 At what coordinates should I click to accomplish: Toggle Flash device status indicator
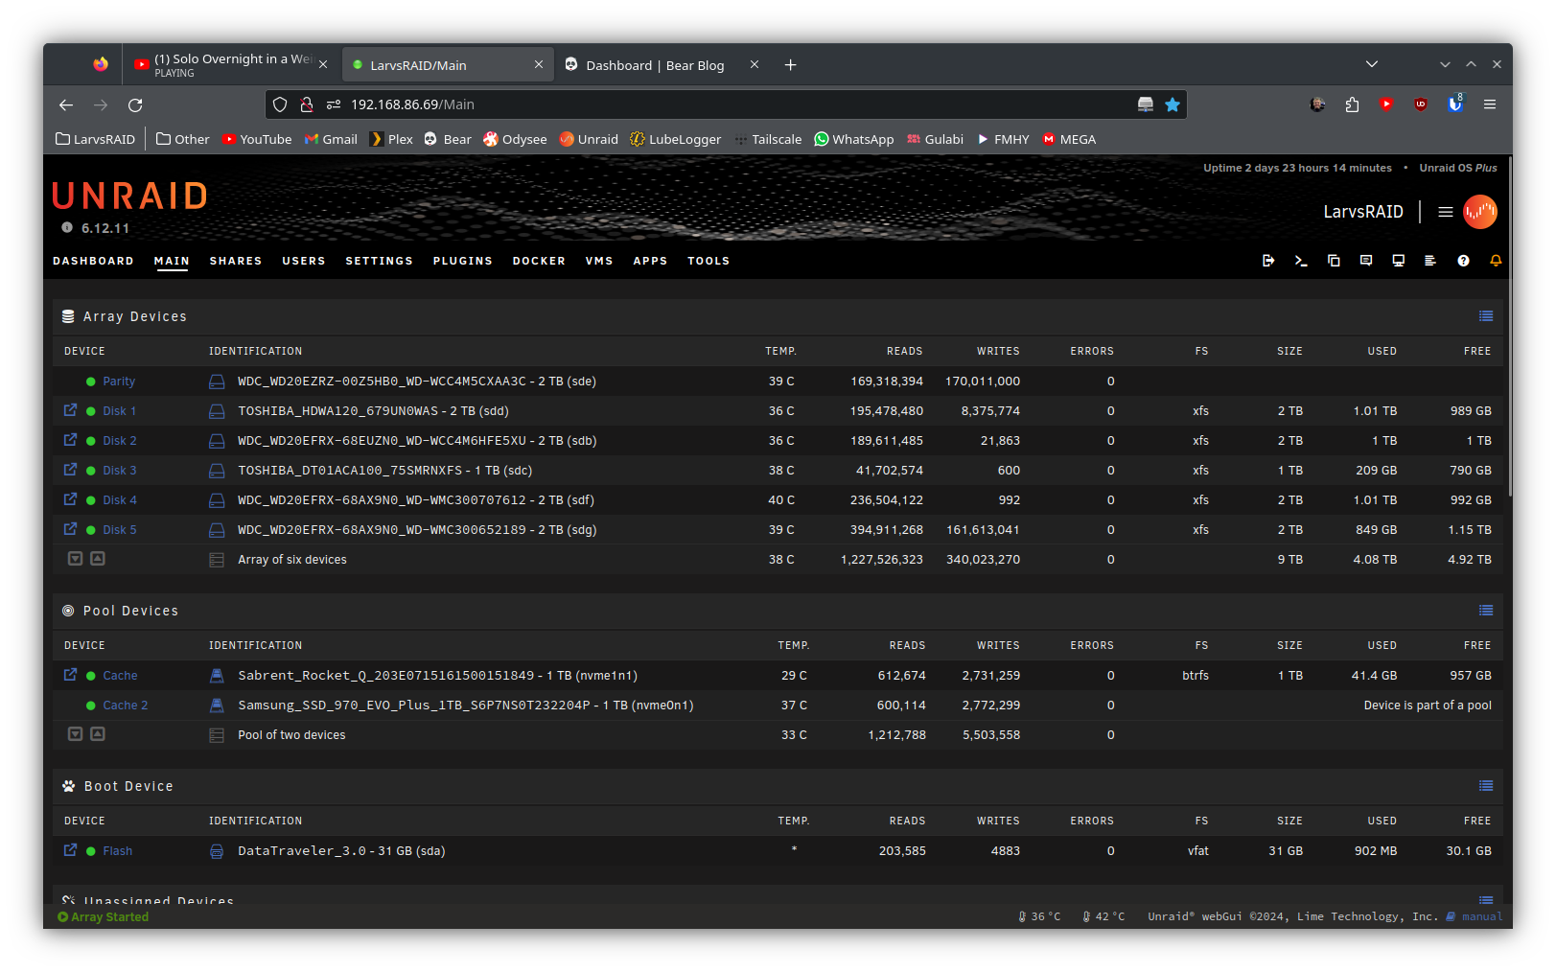(x=91, y=851)
